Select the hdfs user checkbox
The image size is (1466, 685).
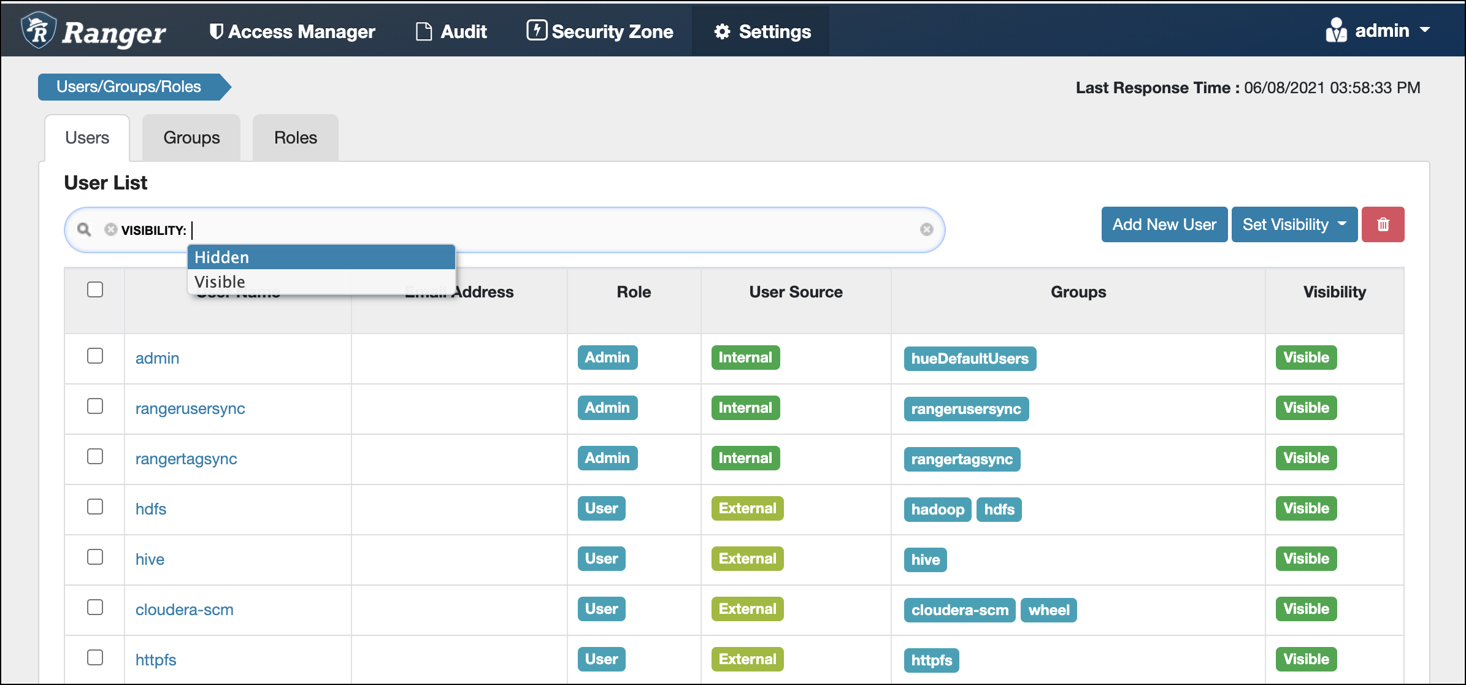[x=95, y=507]
